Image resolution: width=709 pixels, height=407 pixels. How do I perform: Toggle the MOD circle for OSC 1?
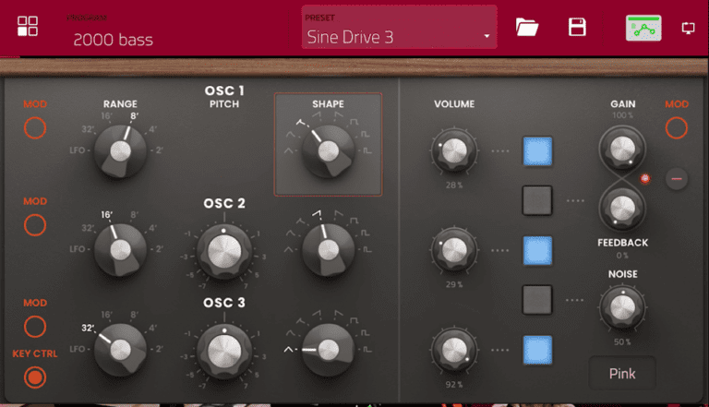tap(35, 128)
